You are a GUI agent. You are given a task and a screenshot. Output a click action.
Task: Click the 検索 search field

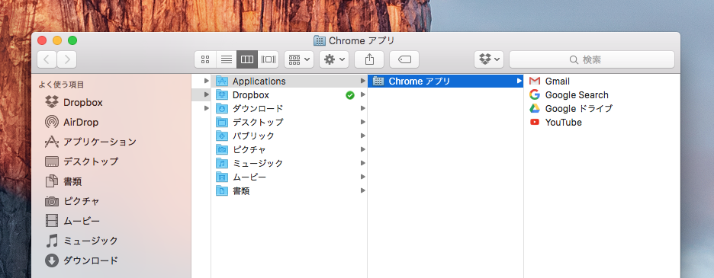pyautogui.click(x=591, y=59)
